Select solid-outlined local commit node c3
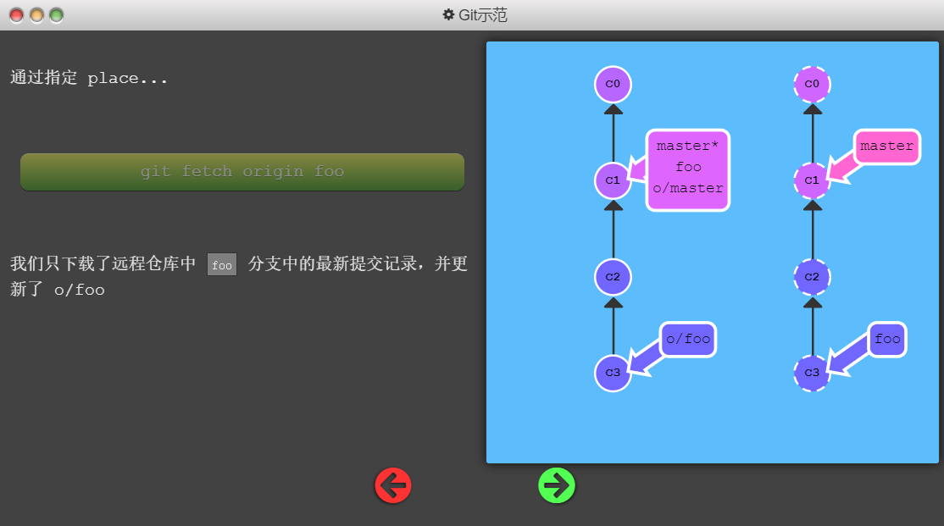The image size is (944, 526). [613, 373]
